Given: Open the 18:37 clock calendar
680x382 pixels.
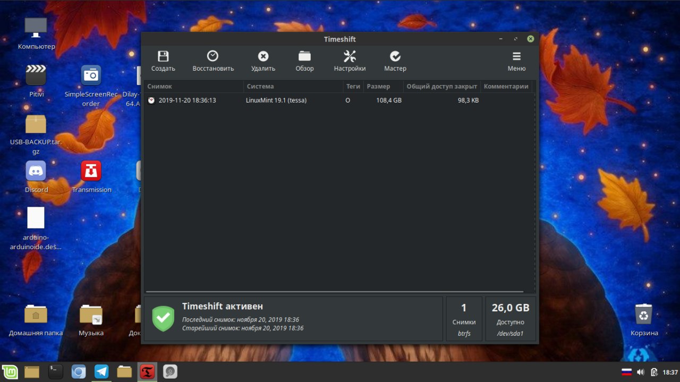Looking at the screenshot, I should (x=670, y=372).
